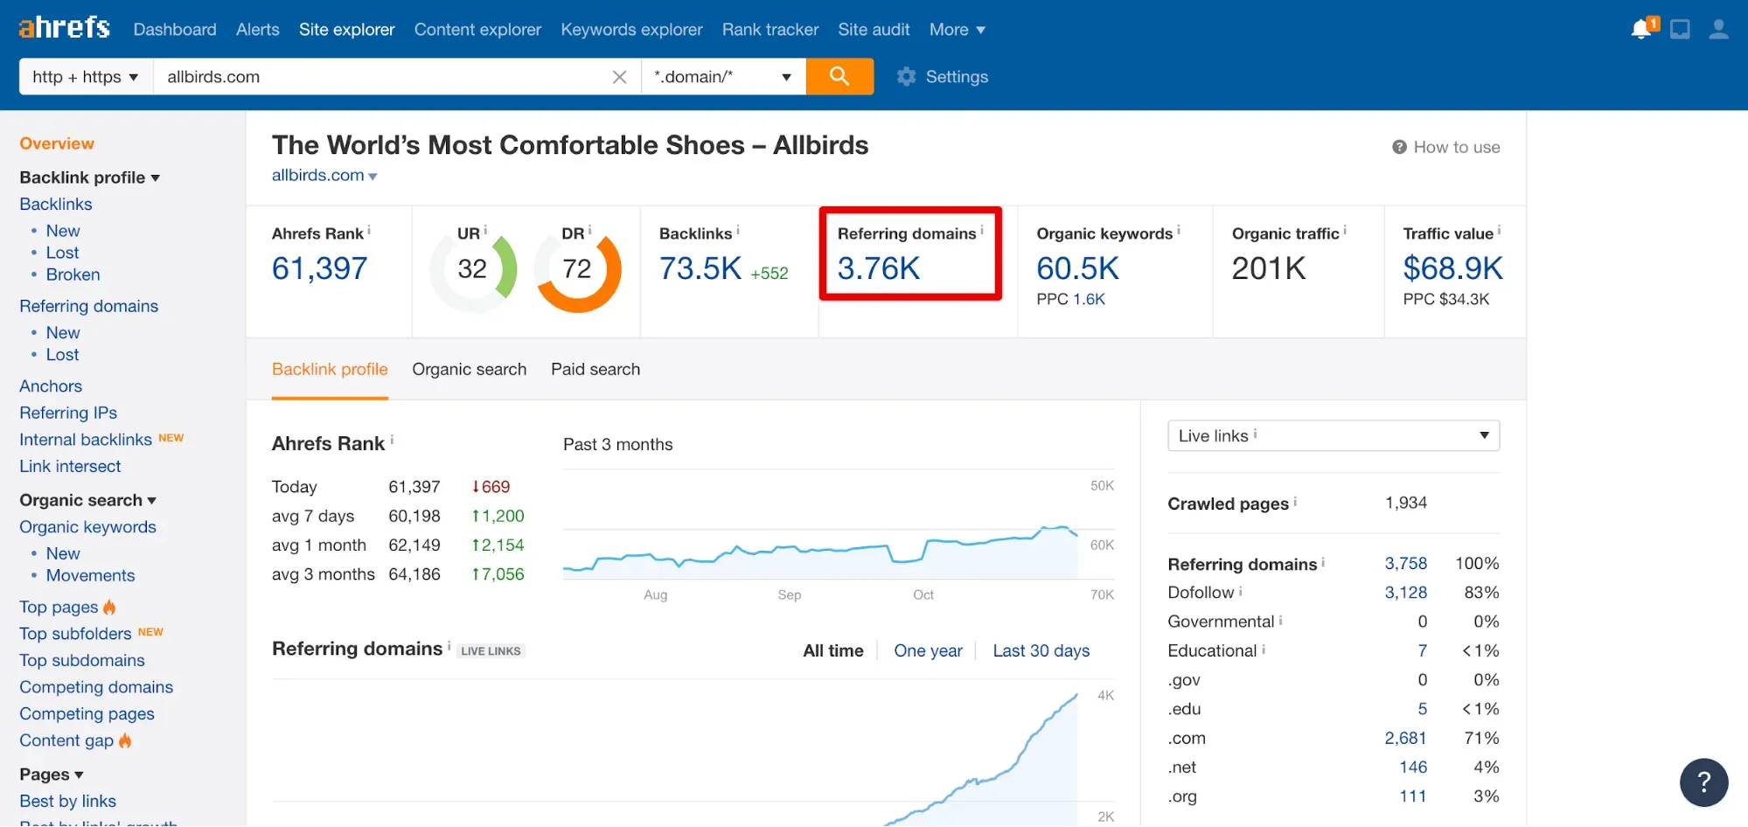The width and height of the screenshot is (1748, 827).
Task: Click the Ahrefs logo
Action: pyautogui.click(x=65, y=28)
